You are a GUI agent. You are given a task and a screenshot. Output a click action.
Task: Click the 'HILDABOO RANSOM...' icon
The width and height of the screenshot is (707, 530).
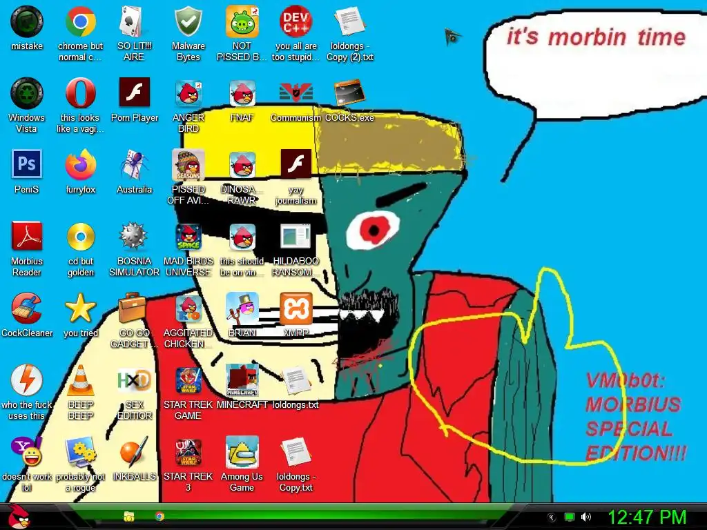pyautogui.click(x=296, y=236)
